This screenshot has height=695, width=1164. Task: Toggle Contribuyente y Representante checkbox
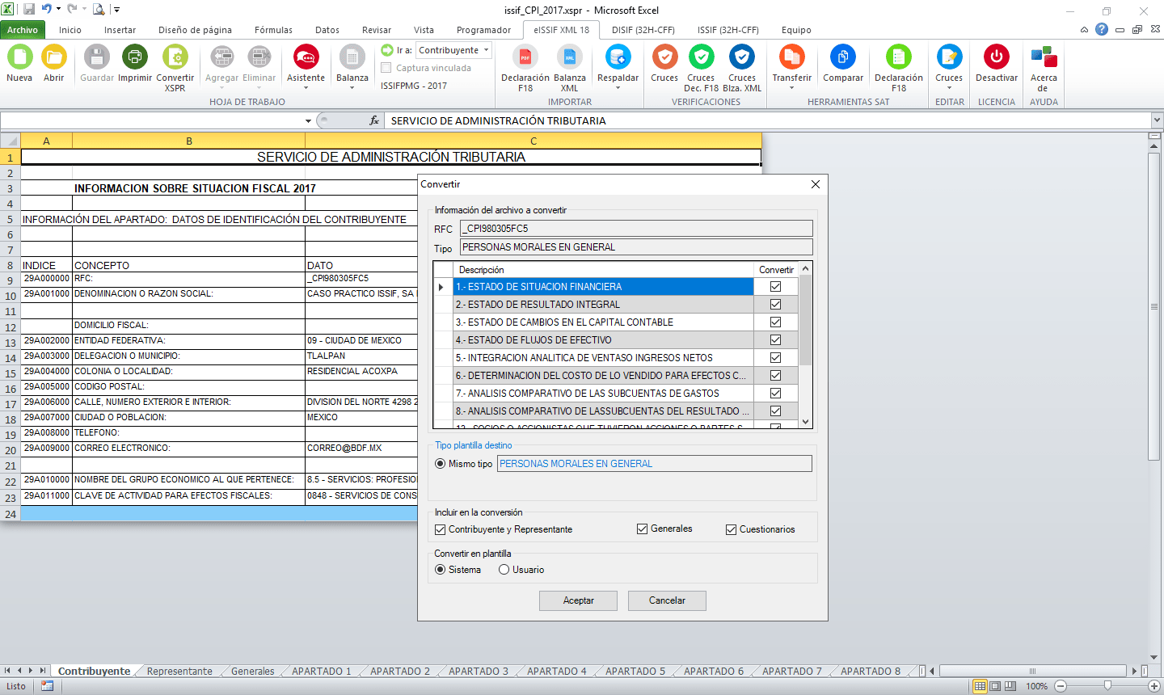pos(441,529)
